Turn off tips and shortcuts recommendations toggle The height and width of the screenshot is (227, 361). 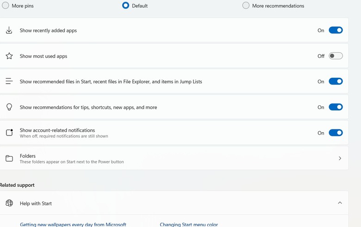pos(336,107)
